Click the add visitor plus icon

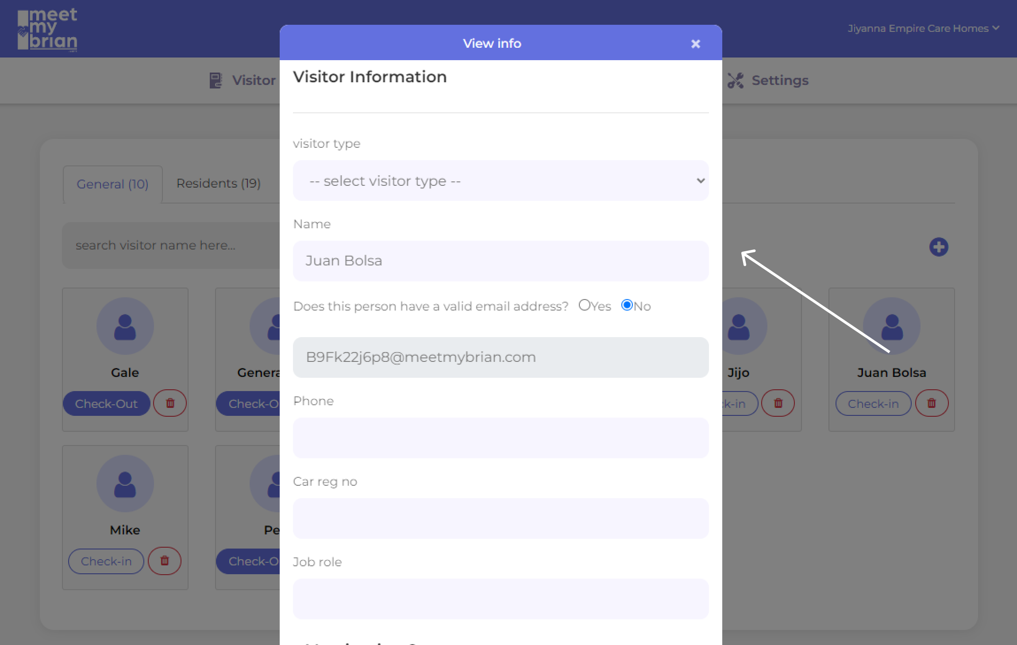click(938, 247)
